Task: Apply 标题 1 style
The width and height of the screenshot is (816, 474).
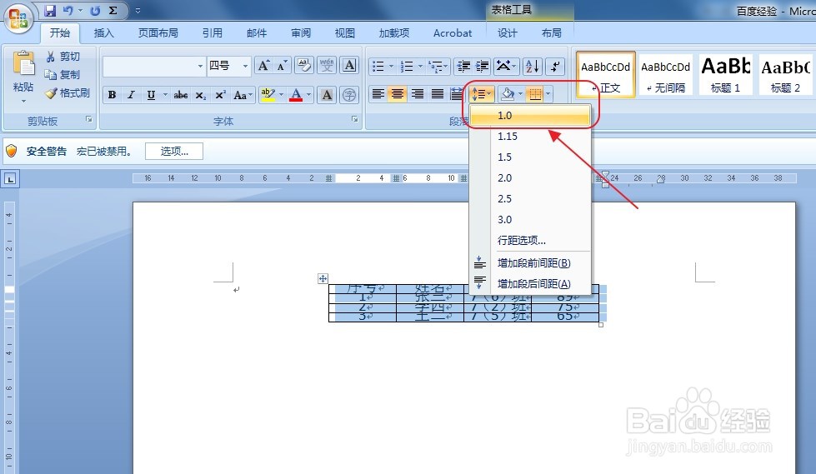Action: [x=725, y=74]
